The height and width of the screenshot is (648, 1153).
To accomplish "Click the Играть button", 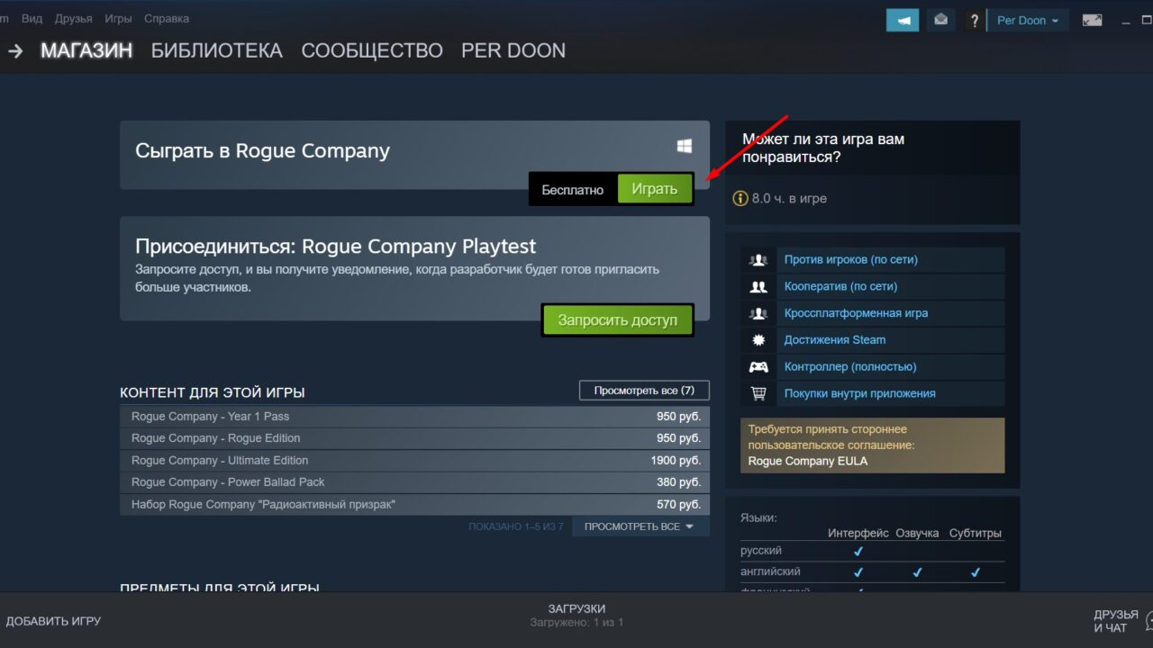I will (655, 188).
